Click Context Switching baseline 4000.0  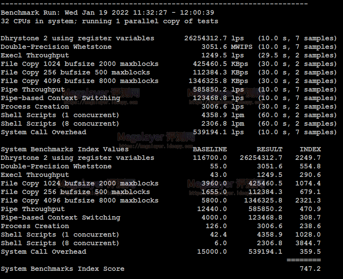(214, 218)
